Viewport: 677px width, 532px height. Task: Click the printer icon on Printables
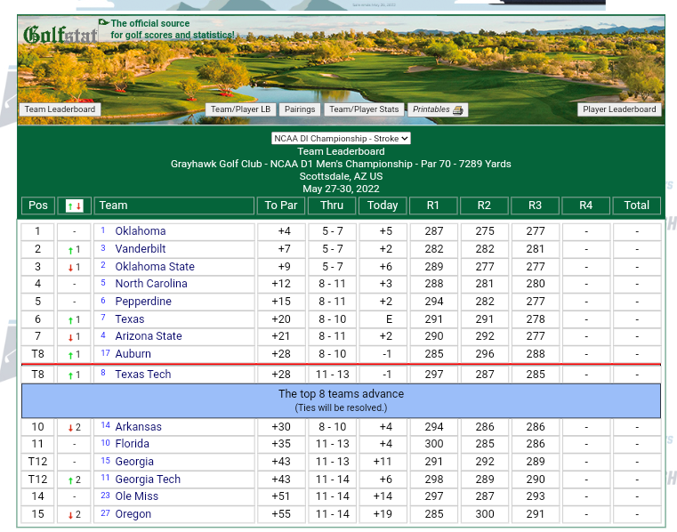click(x=458, y=110)
